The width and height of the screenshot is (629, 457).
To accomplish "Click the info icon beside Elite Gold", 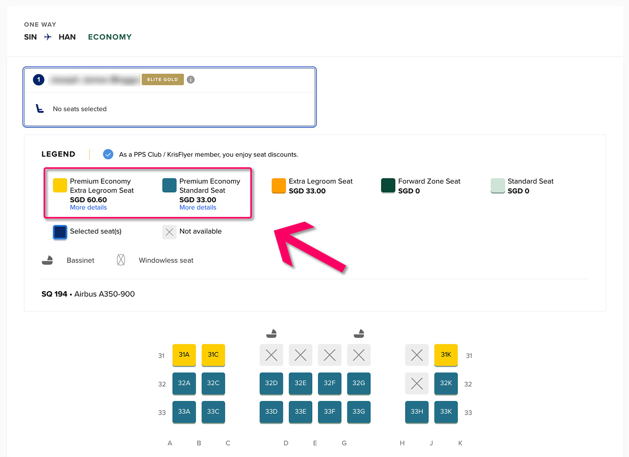I will [190, 80].
